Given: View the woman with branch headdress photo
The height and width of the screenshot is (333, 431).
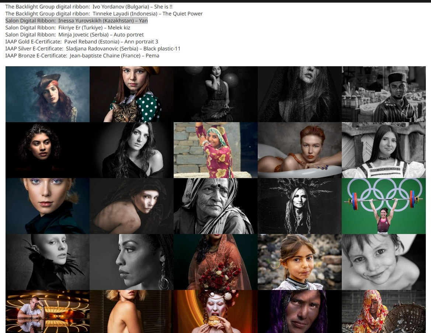Looking at the screenshot, I should click(x=299, y=206).
